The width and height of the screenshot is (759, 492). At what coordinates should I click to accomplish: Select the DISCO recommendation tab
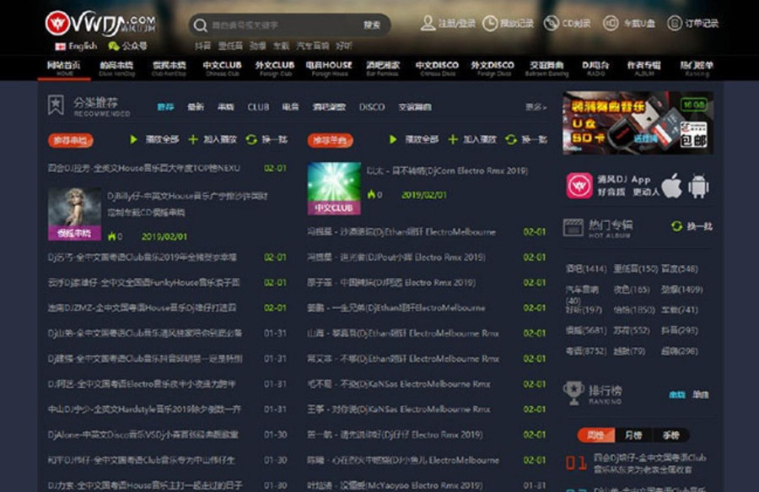click(x=372, y=107)
